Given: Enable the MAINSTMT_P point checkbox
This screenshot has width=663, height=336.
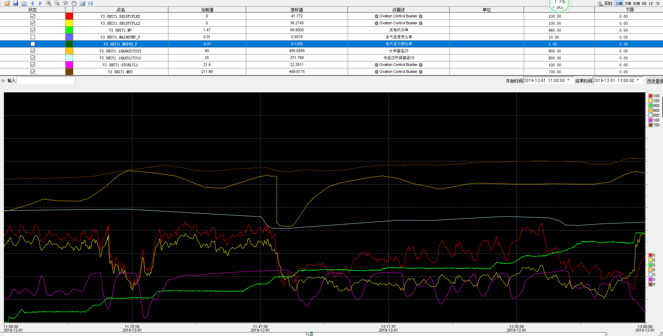Looking at the screenshot, I should [x=33, y=37].
